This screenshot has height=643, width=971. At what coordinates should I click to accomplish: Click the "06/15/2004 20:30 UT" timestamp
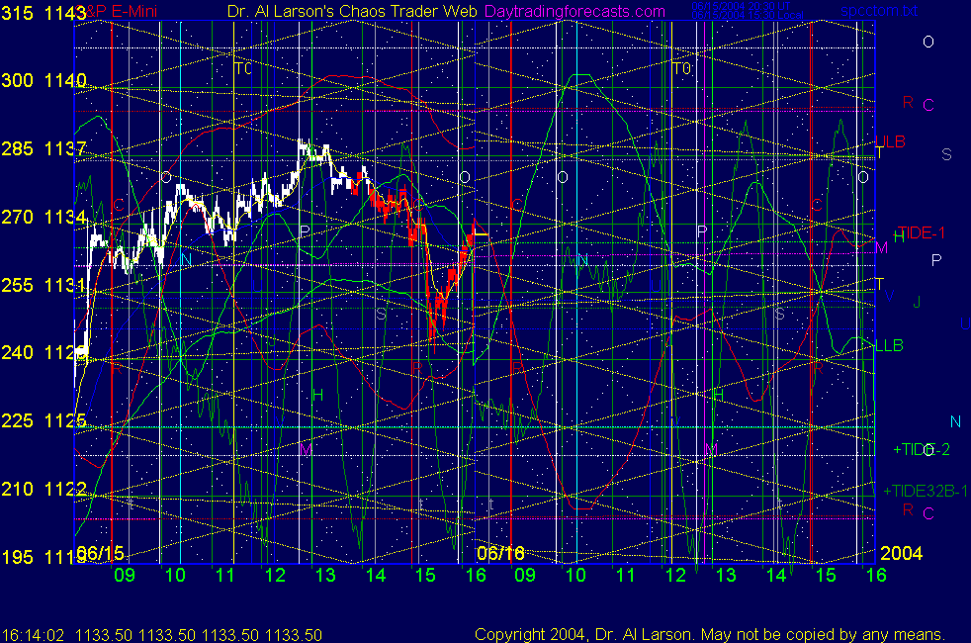tap(741, 6)
